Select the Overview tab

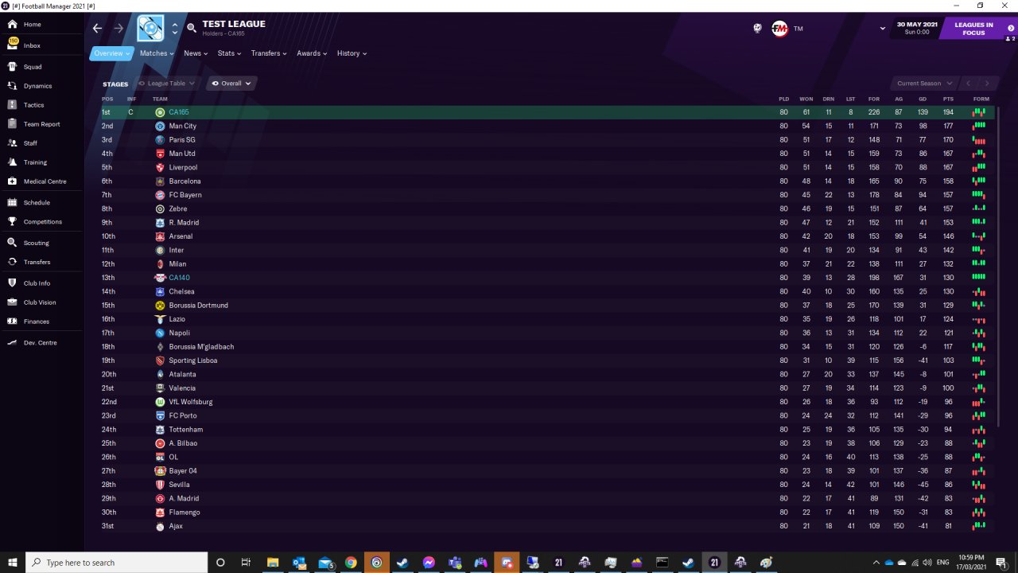(111, 53)
